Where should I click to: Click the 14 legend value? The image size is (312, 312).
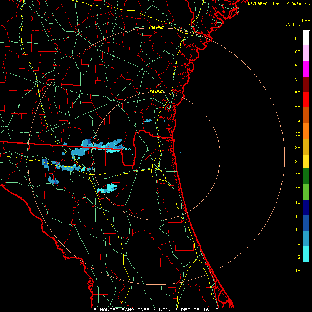[298, 216]
